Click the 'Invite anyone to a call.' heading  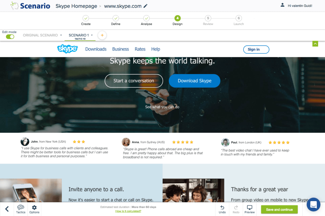click(x=96, y=189)
